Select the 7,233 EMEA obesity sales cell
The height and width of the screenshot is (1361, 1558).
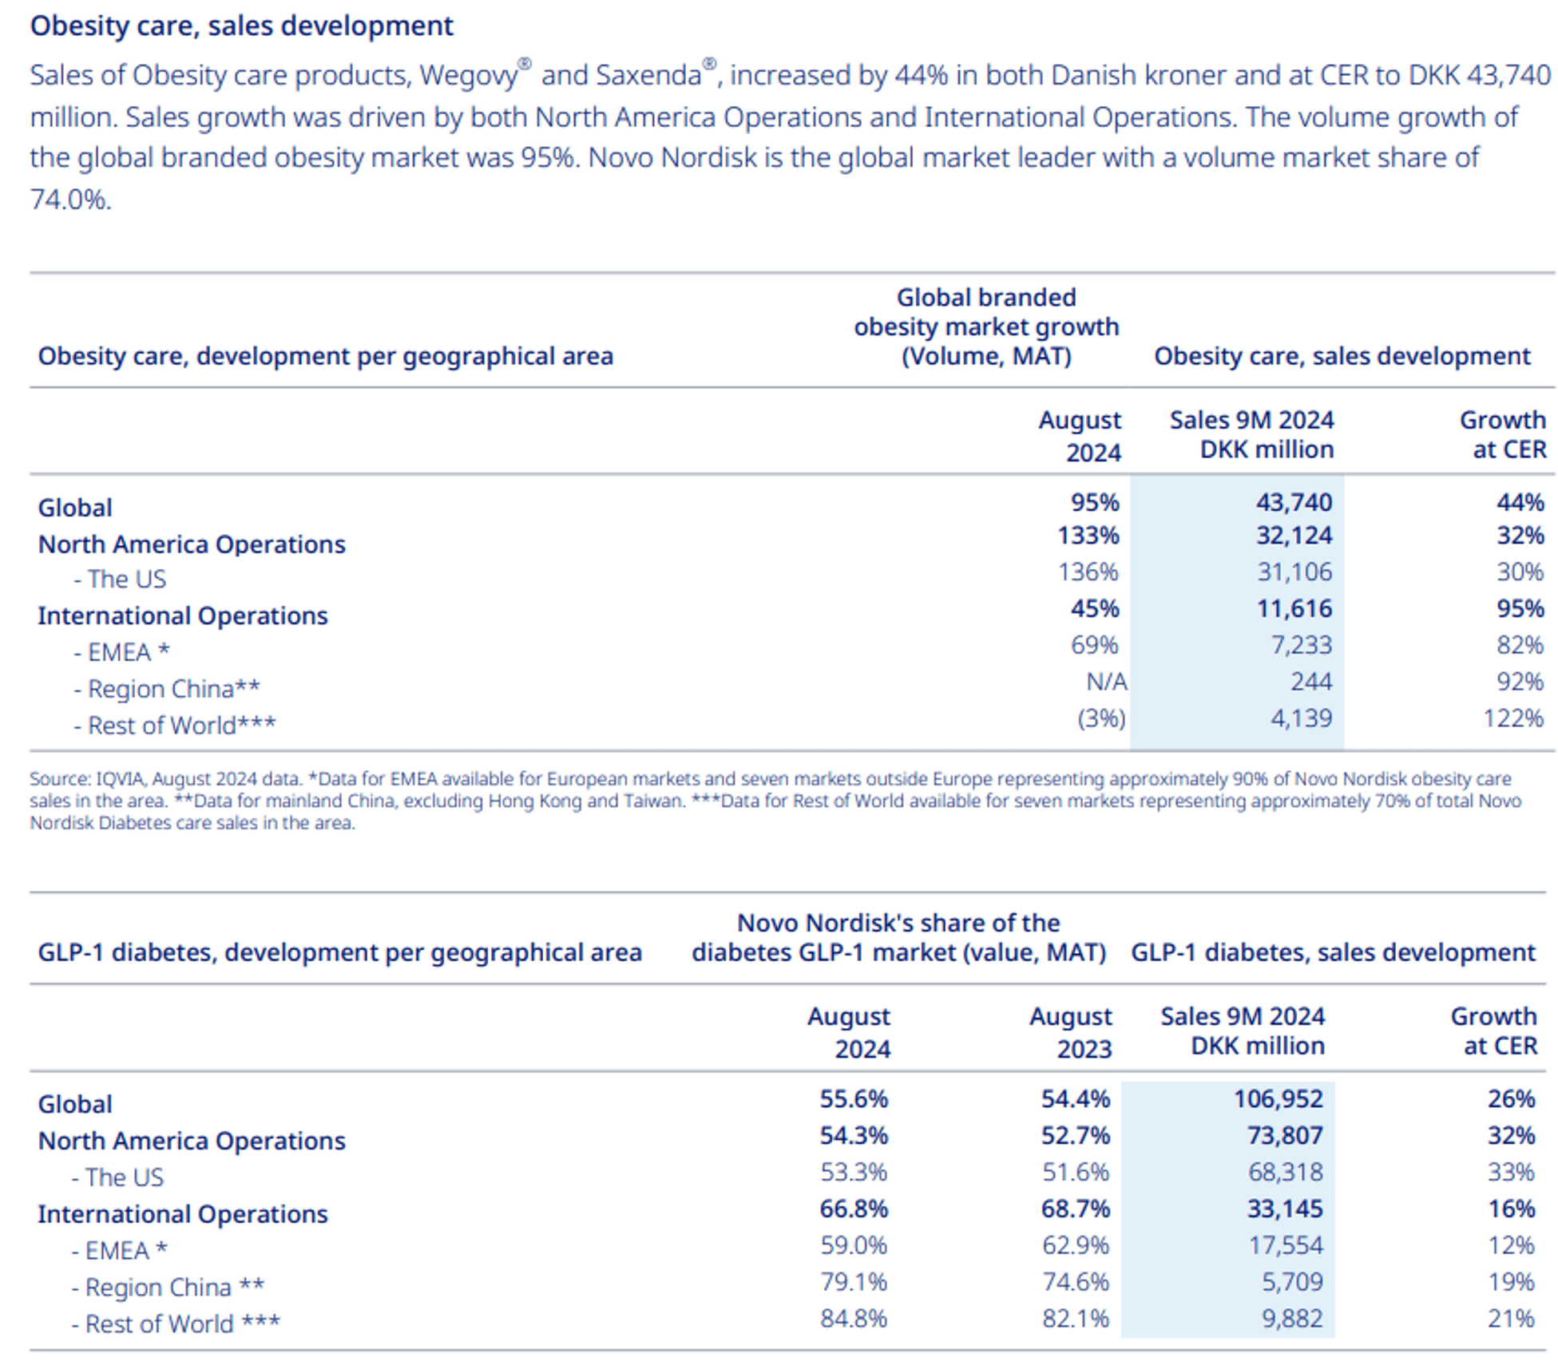[1302, 644]
